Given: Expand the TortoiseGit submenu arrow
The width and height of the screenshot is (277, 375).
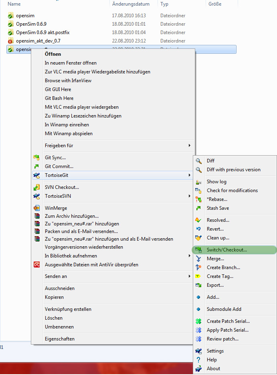Looking at the screenshot, I should point(189,175).
